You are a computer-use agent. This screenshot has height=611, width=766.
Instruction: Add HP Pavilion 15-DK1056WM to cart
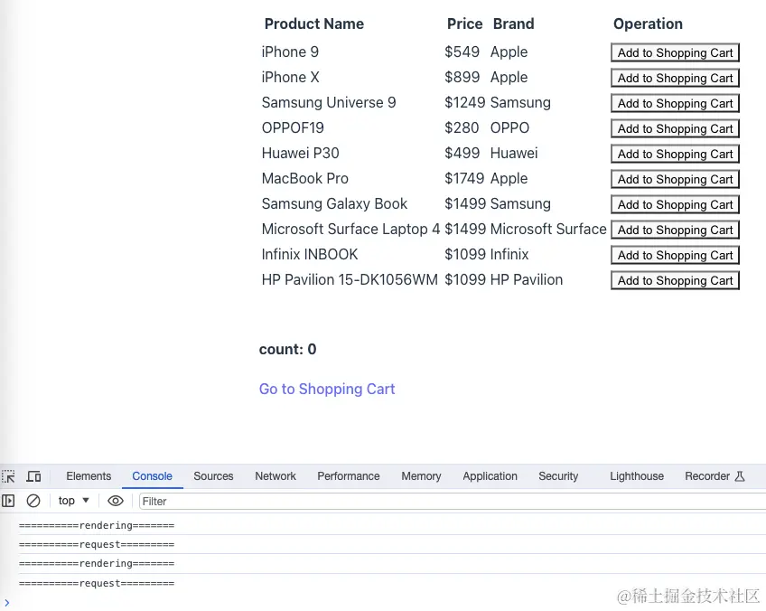click(x=675, y=280)
